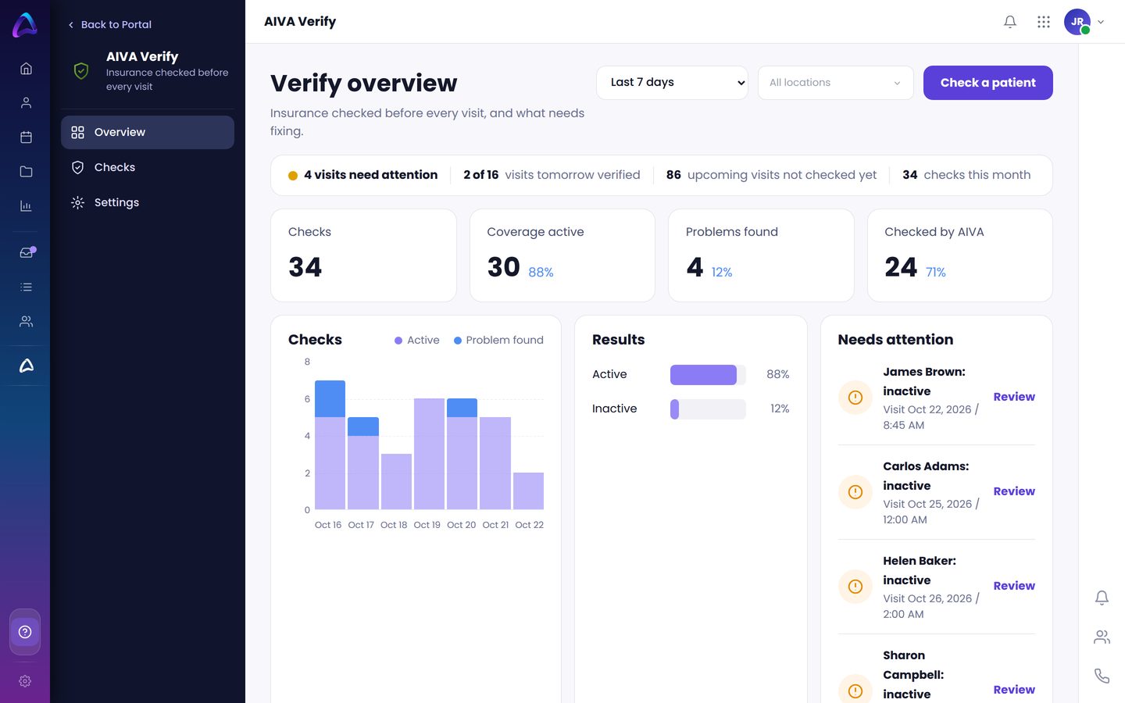
Task: Review Sharon Campbell's inactive coverage
Action: coord(1013,690)
